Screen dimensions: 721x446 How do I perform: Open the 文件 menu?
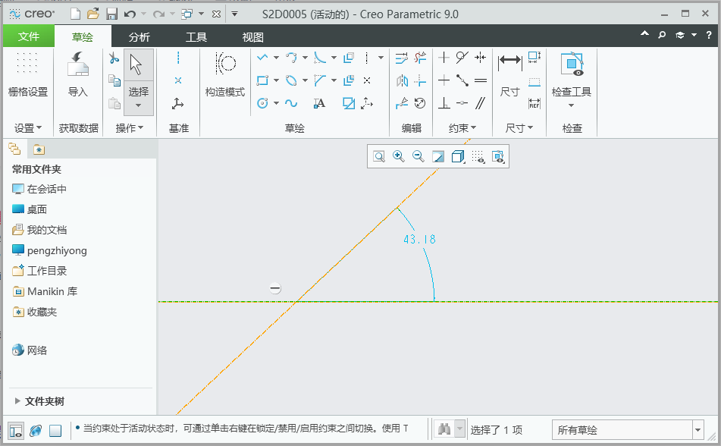28,35
